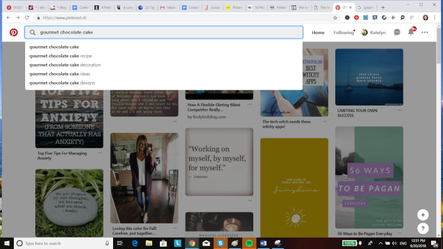Click the search magnifier icon
Image resolution: width=443 pixels, height=249 pixels.
tap(32, 32)
